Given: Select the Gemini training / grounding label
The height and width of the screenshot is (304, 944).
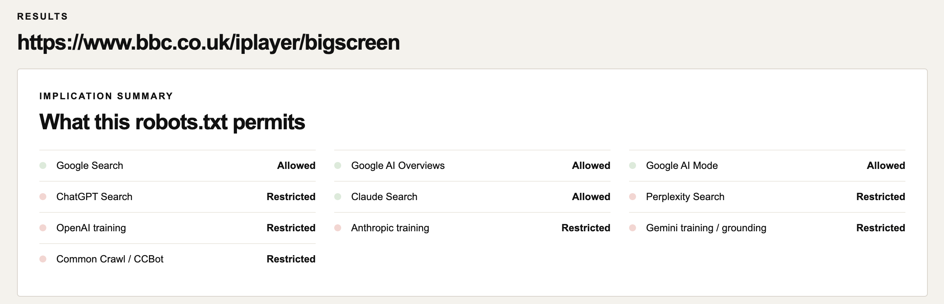Looking at the screenshot, I should pos(706,228).
